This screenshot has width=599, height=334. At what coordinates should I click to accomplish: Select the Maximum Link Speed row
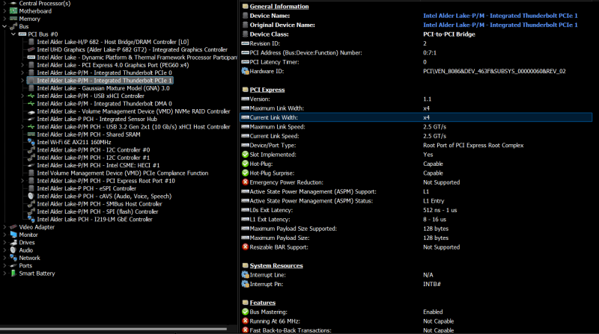[x=416, y=126]
